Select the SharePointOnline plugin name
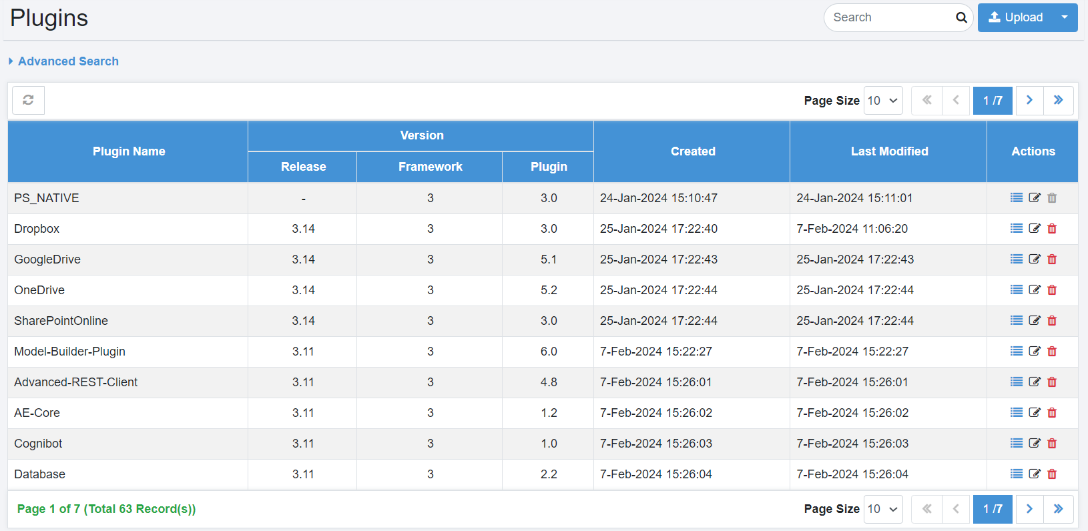This screenshot has width=1088, height=531. (61, 321)
